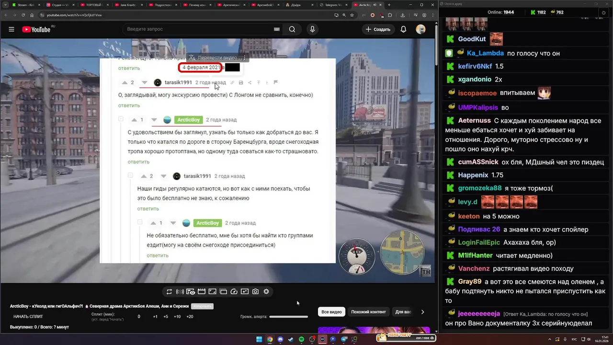Screen dimensions: 613x345
Task: Start voice search with microphone icon
Action: pyautogui.click(x=312, y=29)
